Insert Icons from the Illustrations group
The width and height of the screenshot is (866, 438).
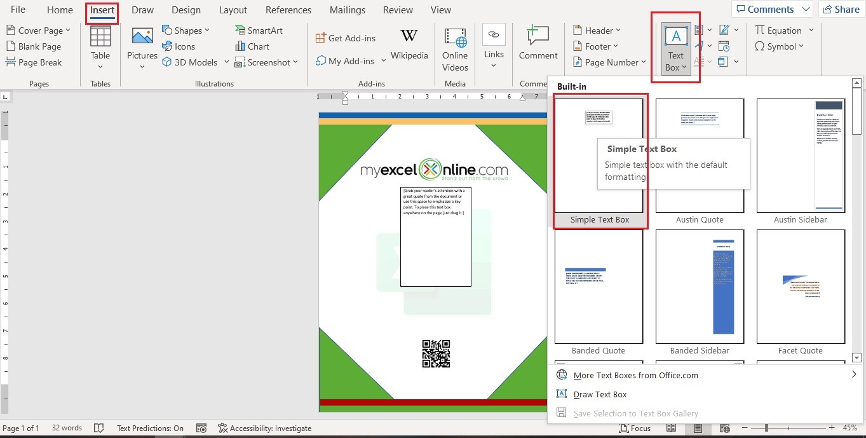pyautogui.click(x=179, y=46)
